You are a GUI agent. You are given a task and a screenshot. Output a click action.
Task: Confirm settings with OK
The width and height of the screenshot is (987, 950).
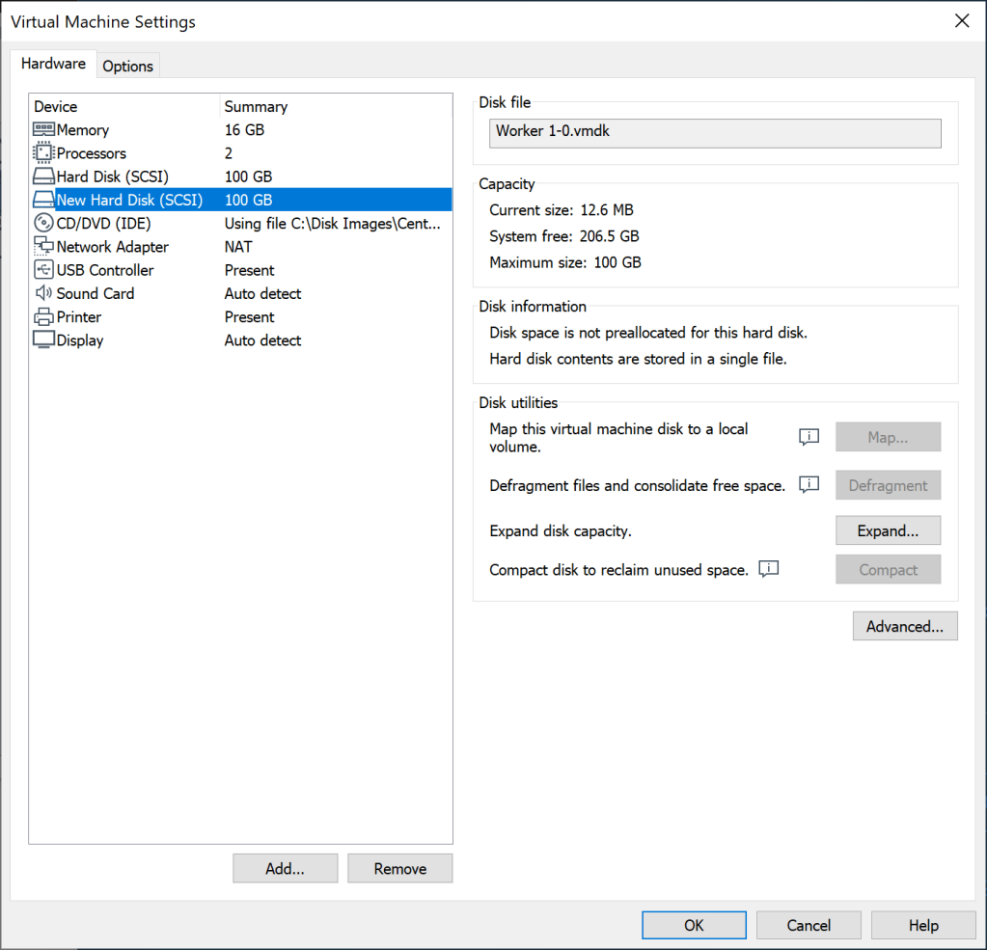point(693,925)
